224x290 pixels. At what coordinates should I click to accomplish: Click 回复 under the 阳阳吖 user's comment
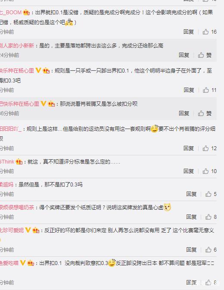coord(189,148)
